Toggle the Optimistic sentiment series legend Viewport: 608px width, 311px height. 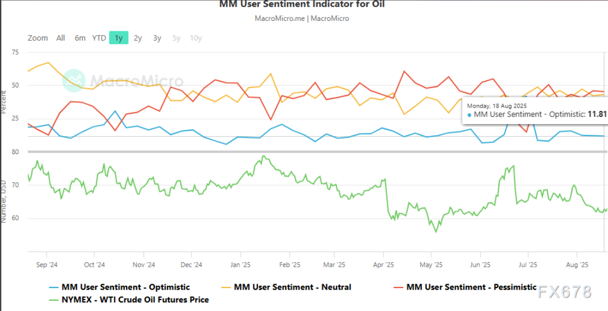(x=125, y=286)
